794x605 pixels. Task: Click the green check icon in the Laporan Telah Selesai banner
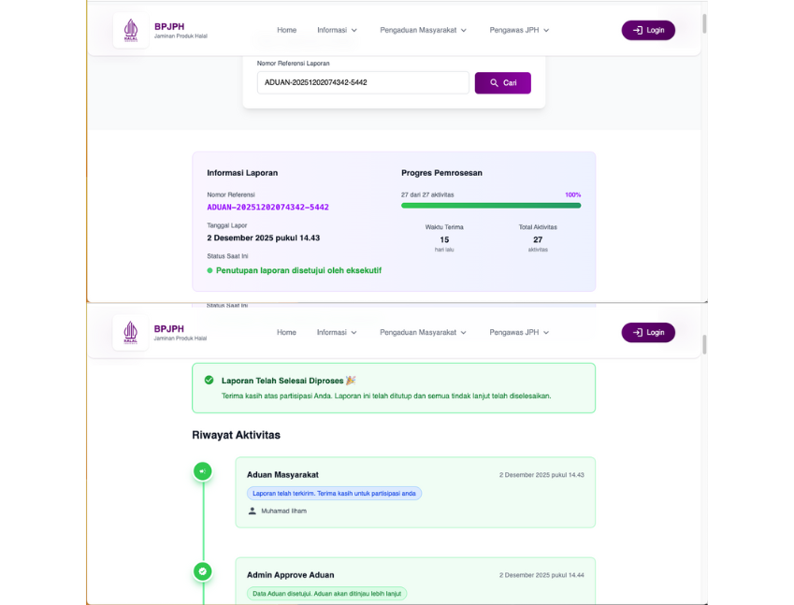(209, 381)
